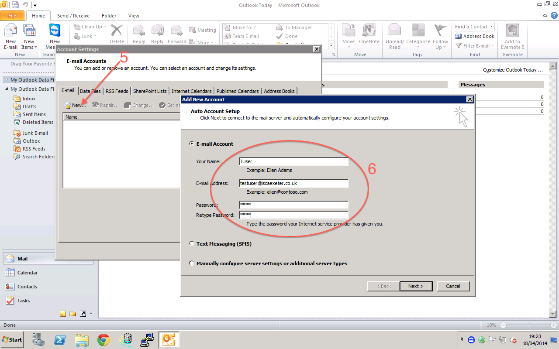This screenshot has width=559, height=349.
Task: Launch Google Chrome from taskbar
Action: [104, 339]
